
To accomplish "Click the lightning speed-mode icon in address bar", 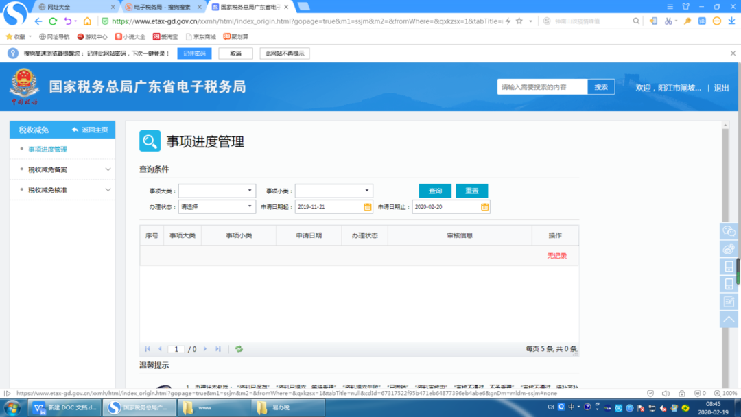I will [508, 21].
